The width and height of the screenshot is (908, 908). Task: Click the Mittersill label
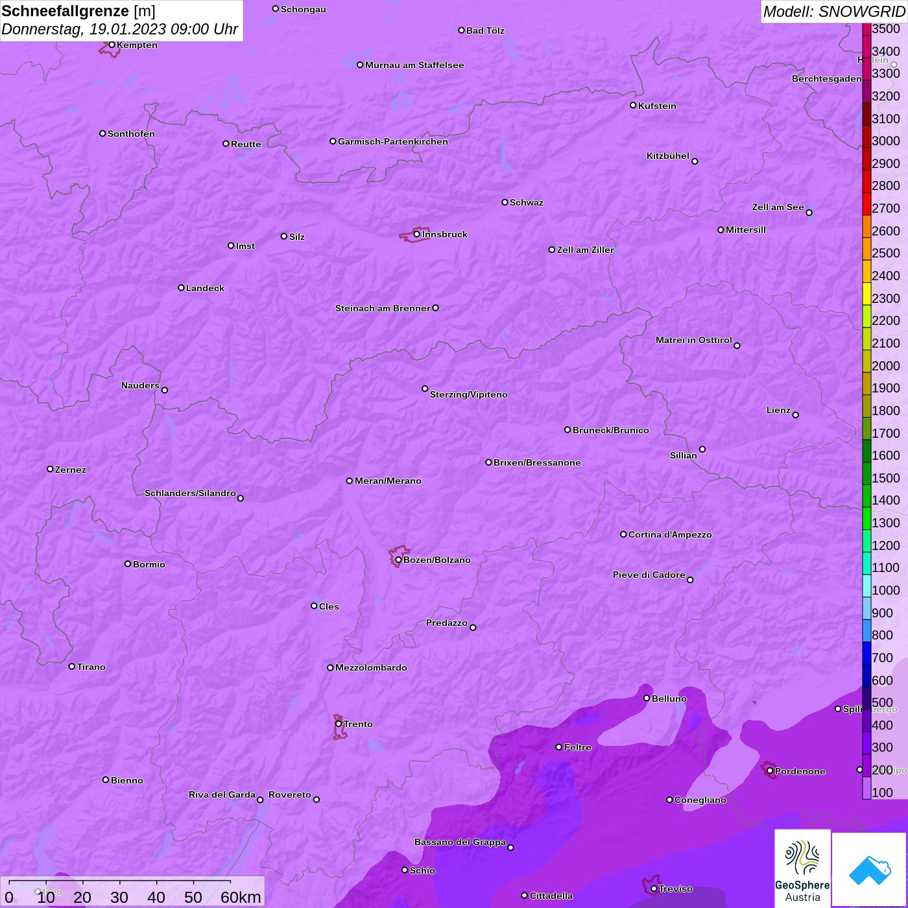point(746,230)
